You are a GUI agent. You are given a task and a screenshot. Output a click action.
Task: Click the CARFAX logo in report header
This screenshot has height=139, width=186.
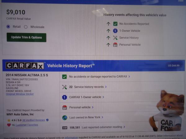(x=25, y=65)
